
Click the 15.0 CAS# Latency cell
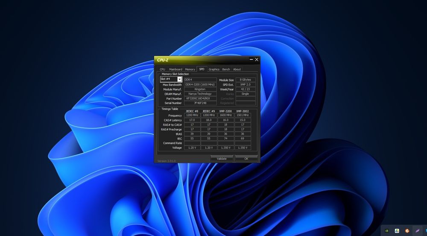click(243, 120)
